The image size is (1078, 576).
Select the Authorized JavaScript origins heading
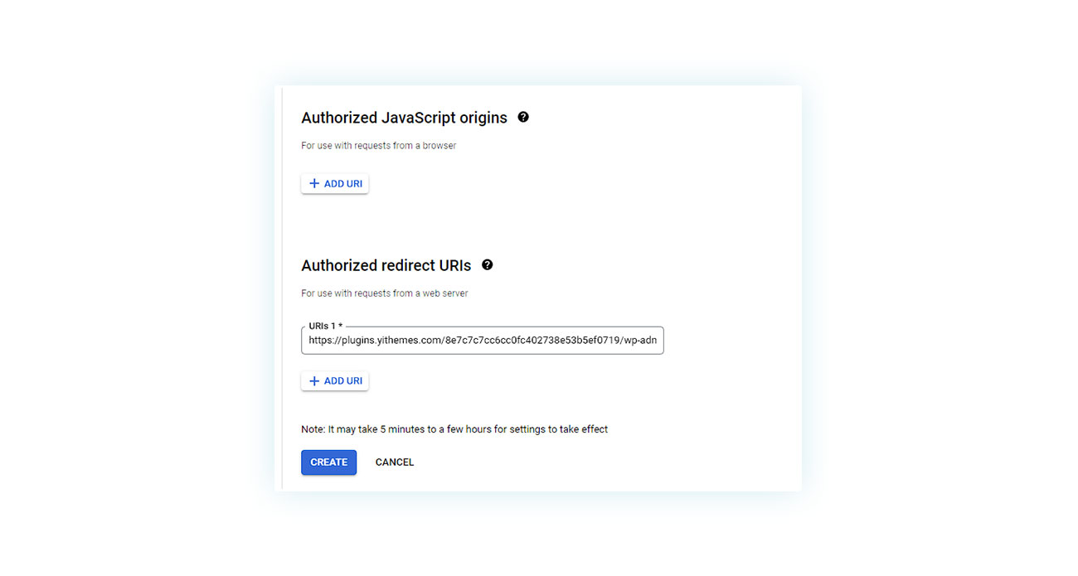404,118
